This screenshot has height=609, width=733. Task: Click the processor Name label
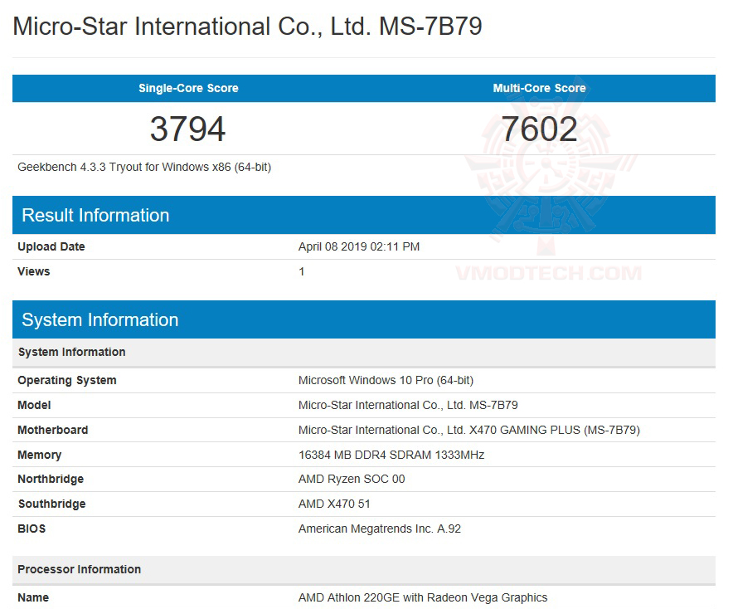pos(33,597)
